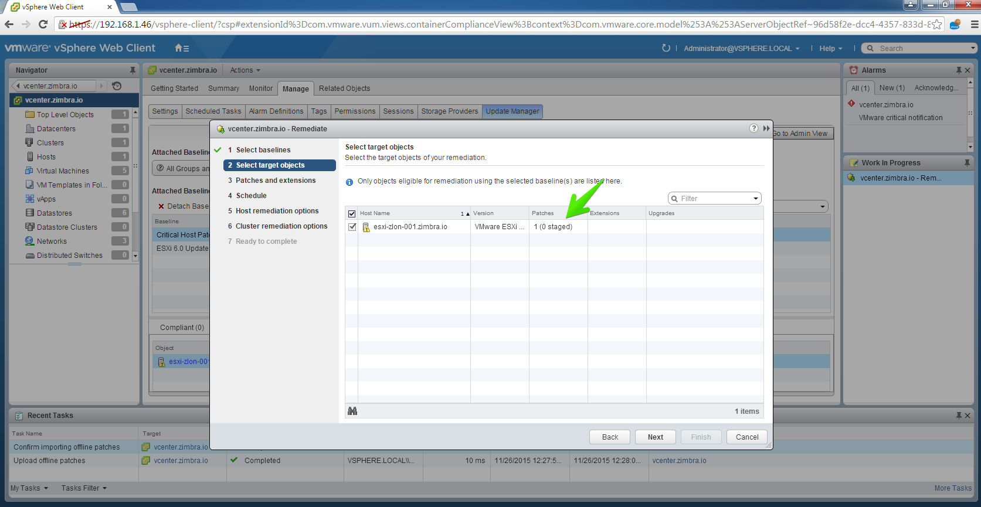Open the Administrator@VSPHERE.LOCAL user menu
The height and width of the screenshot is (507, 981).
pyautogui.click(x=742, y=48)
